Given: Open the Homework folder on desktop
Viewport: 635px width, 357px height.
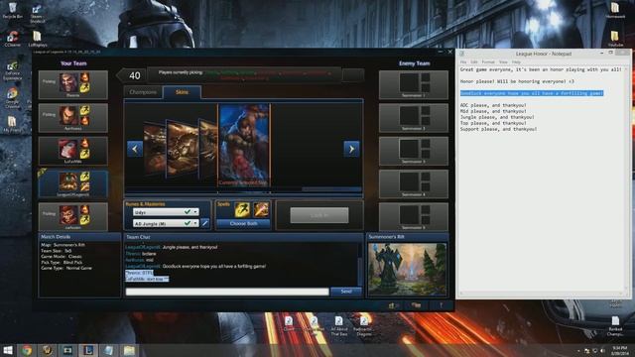Looking at the screenshot, I should tap(615, 10).
